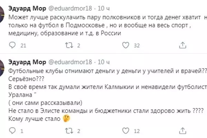Viewport: 207px width, 138px height.
Task: Click the avatar beside the first tweet
Action: (x=2, y=14)
